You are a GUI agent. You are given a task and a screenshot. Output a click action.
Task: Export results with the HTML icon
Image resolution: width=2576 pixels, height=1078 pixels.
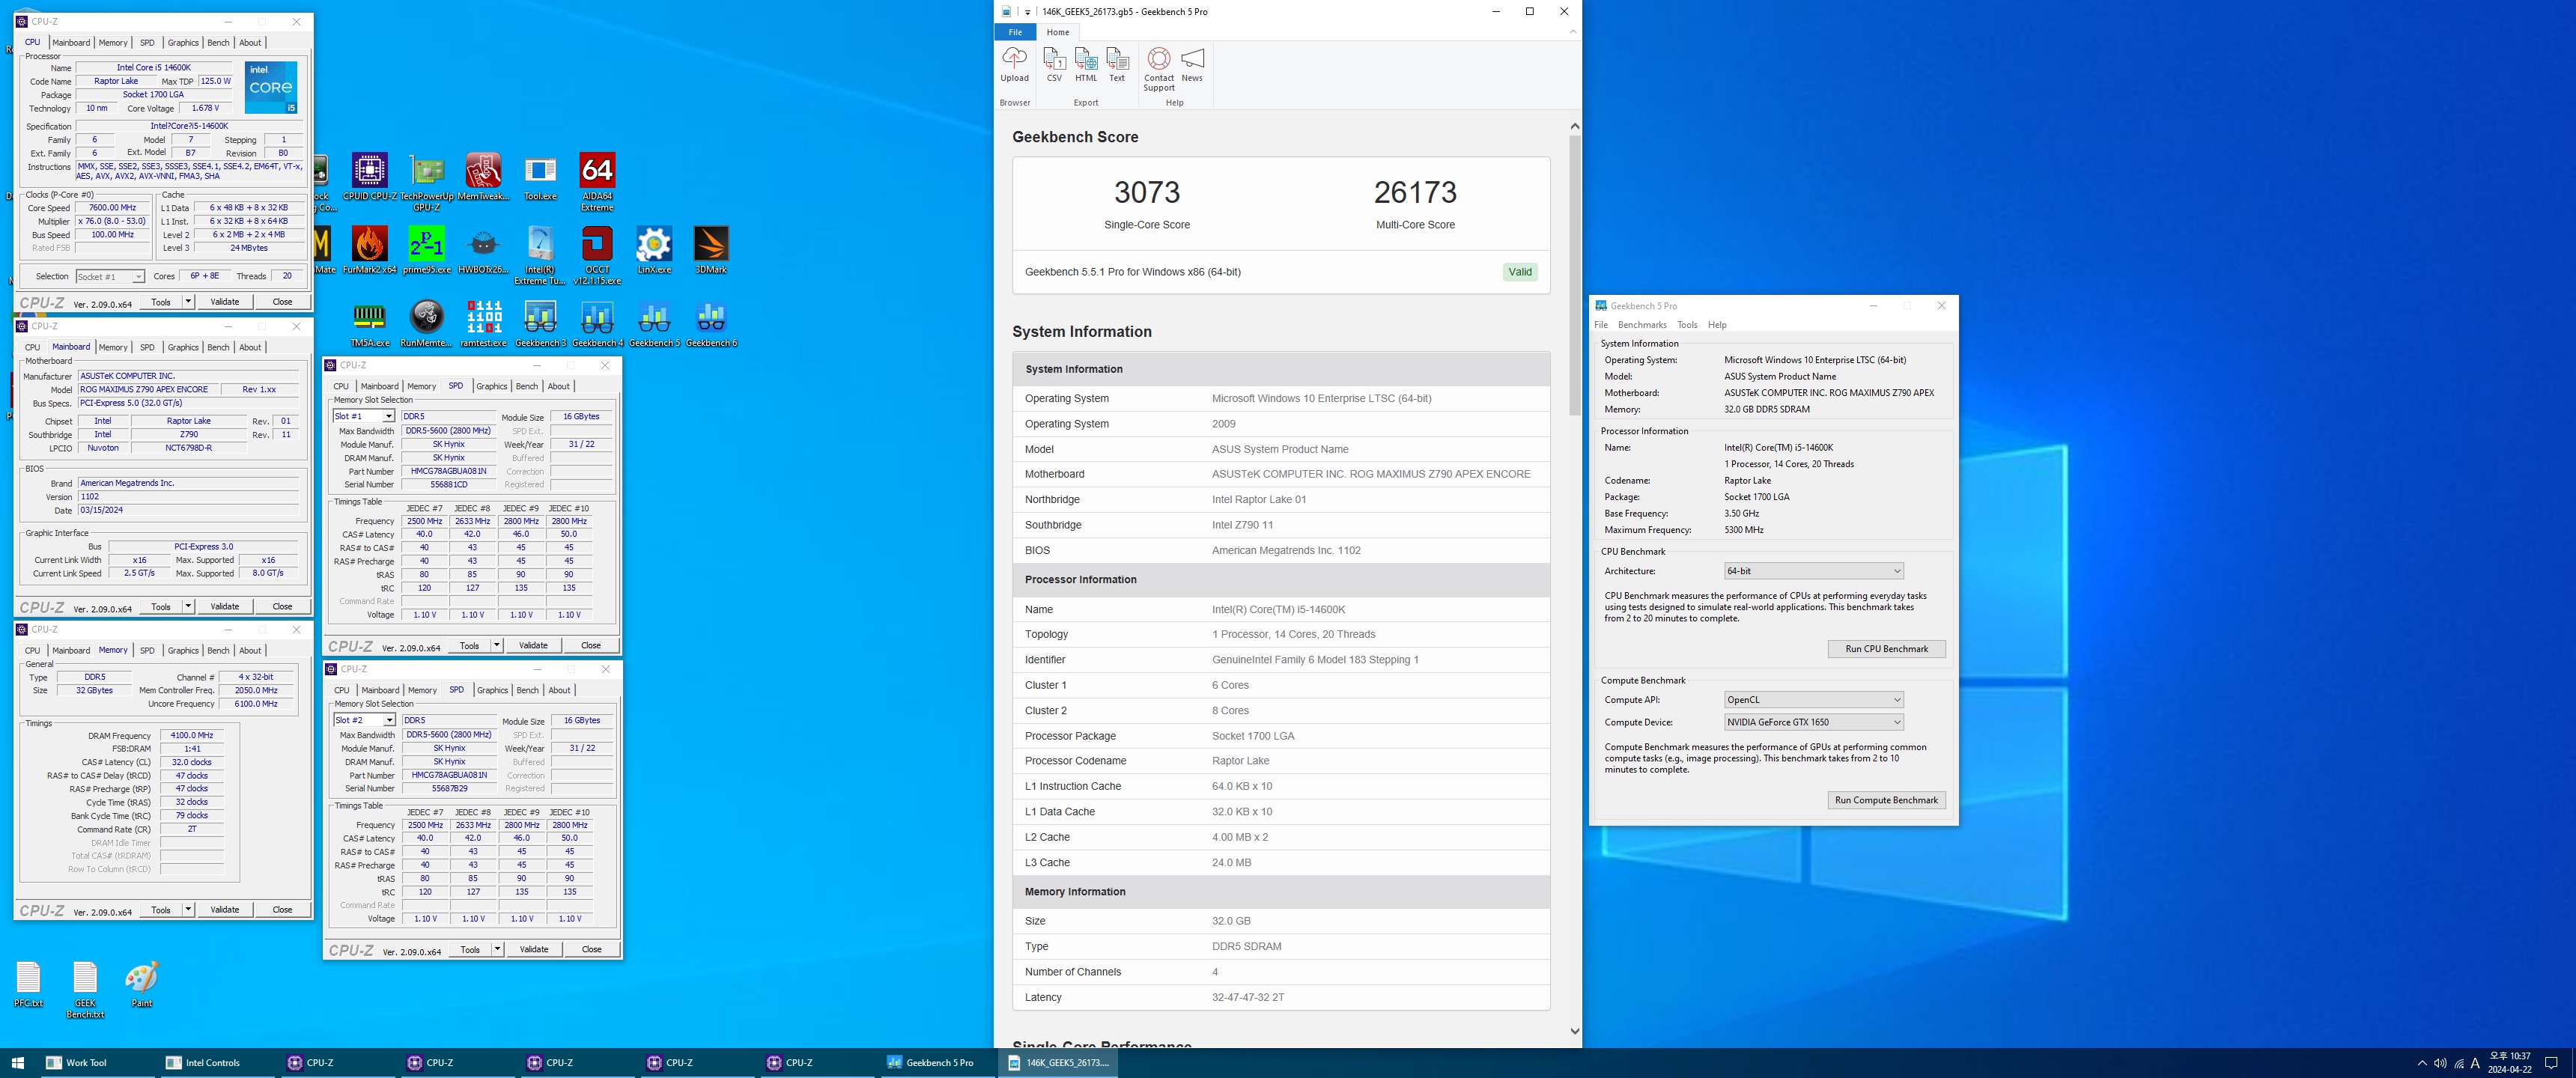(1086, 64)
